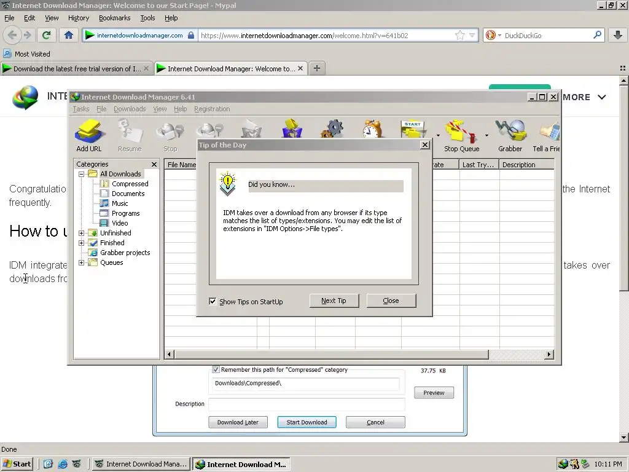
Task: Open the Options gear icon in IDM
Action: point(332,128)
